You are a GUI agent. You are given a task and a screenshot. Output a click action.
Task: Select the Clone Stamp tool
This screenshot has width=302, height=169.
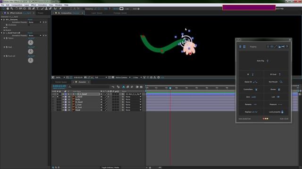pyautogui.click(x=46, y=8)
